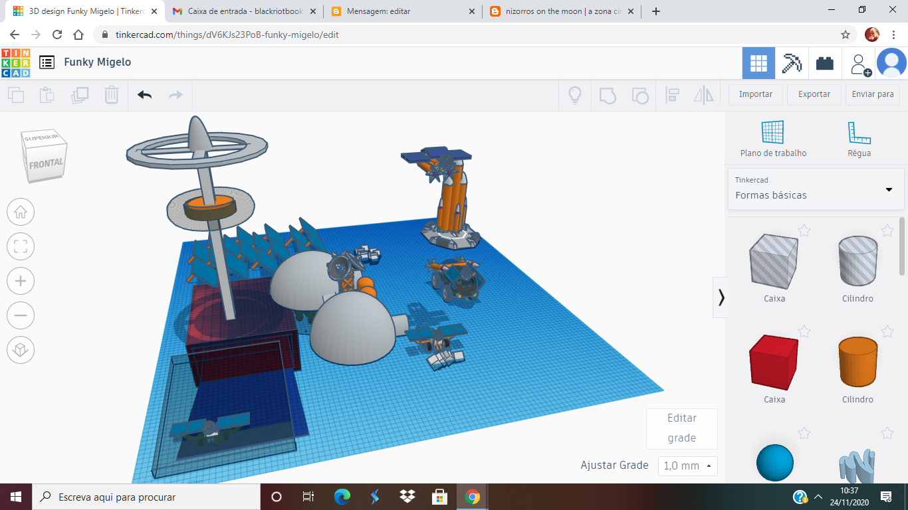Favorite the blue sphere star
The width and height of the screenshot is (908, 510).
tap(804, 434)
